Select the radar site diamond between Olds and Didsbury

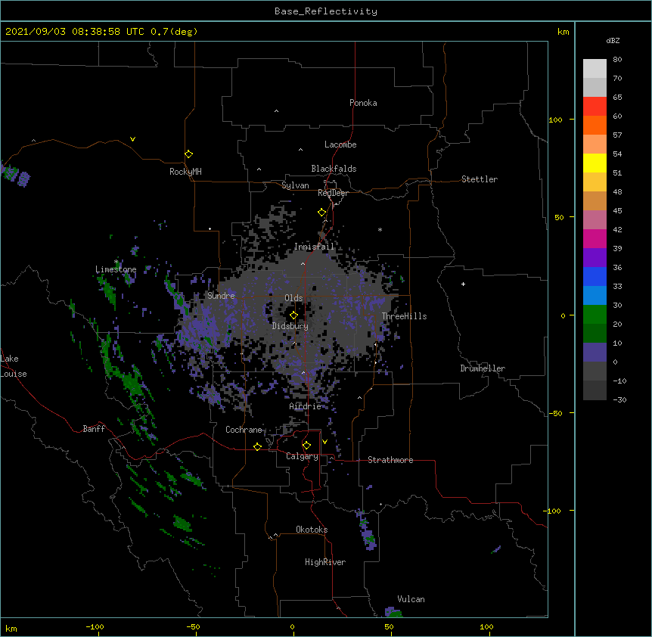click(x=293, y=315)
